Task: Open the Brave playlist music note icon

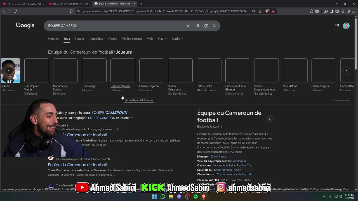Action: point(326,11)
